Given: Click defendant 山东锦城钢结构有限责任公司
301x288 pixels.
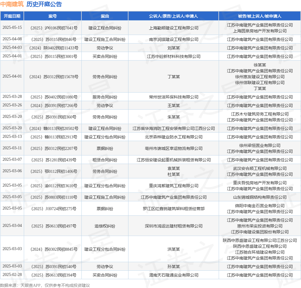Looking at the screenshot, I should click(x=260, y=197).
